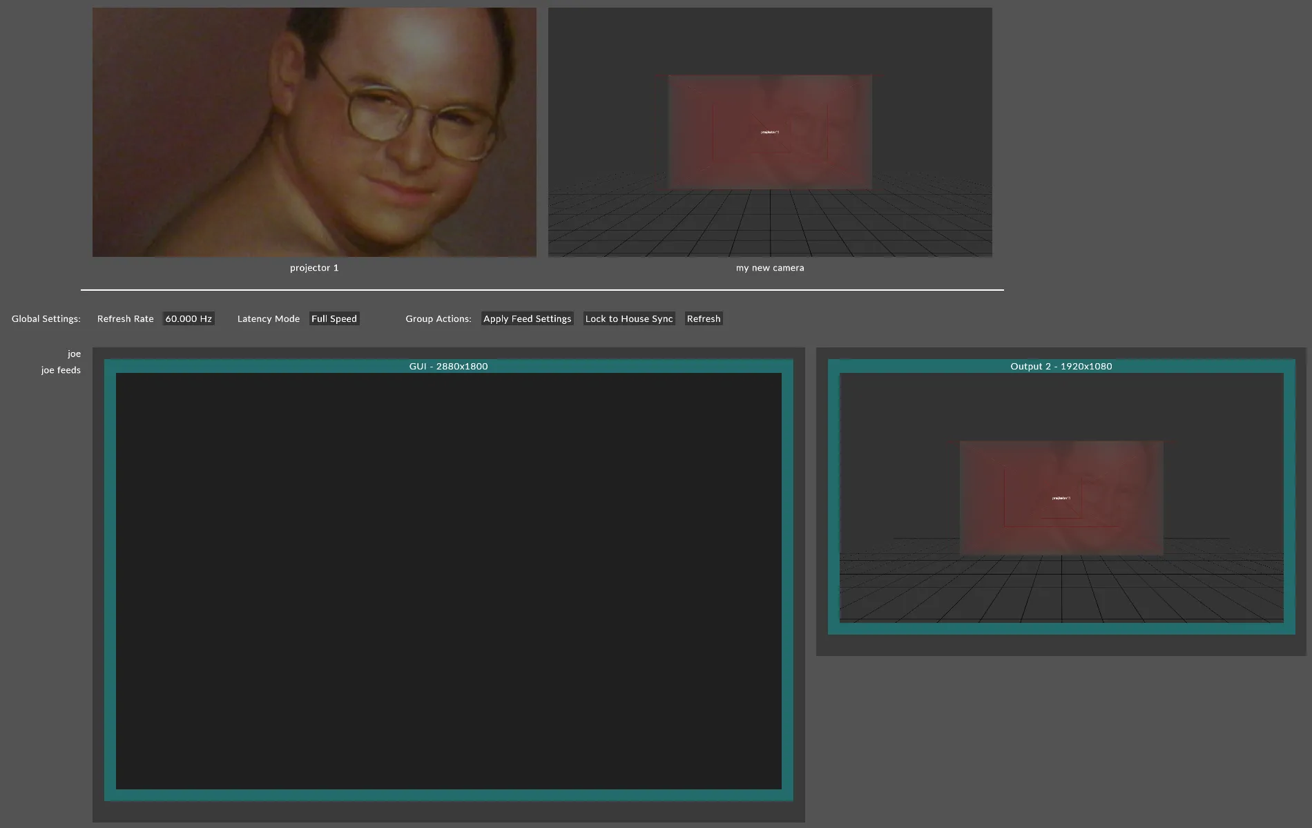The image size is (1312, 828).
Task: Click the Group Actions section label
Action: point(438,318)
